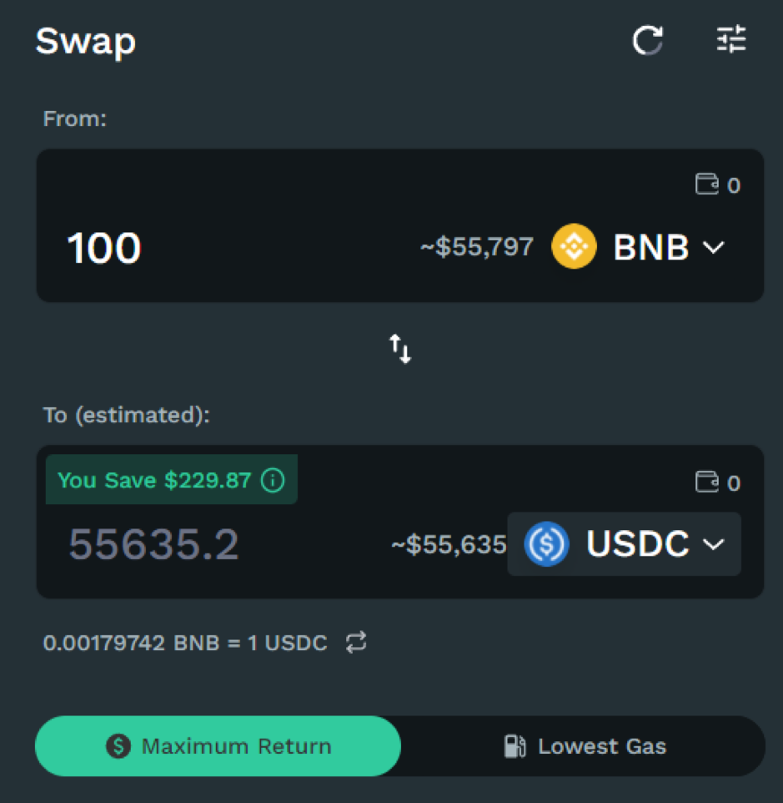This screenshot has height=803, width=783.
Task: Click the ~$55,797 value in From box
Action: [x=476, y=247]
